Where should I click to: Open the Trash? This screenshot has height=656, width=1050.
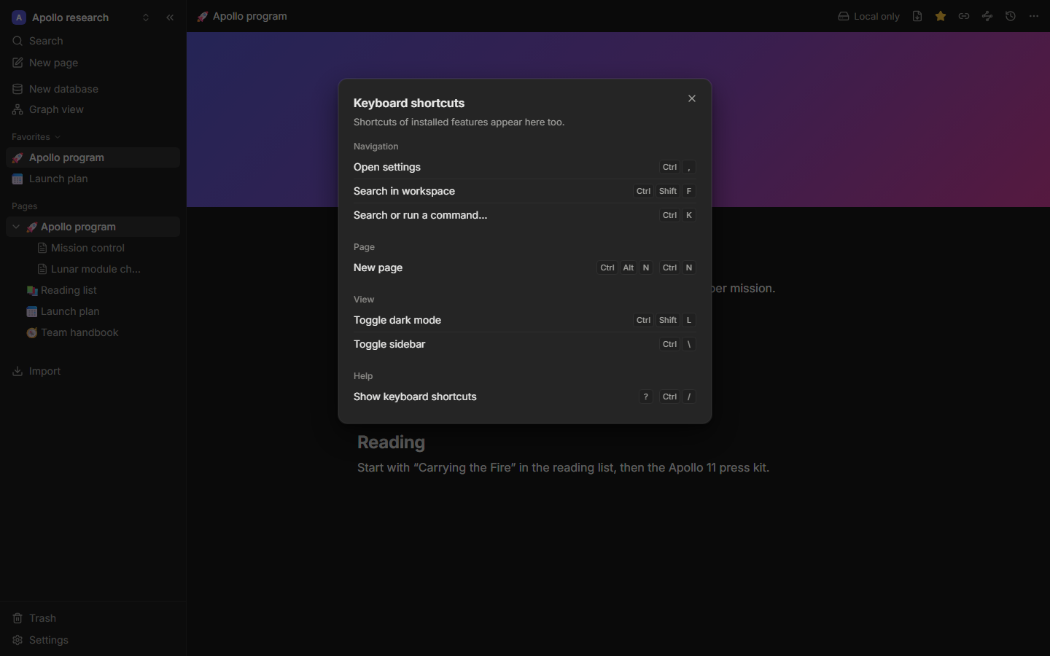[x=93, y=618]
